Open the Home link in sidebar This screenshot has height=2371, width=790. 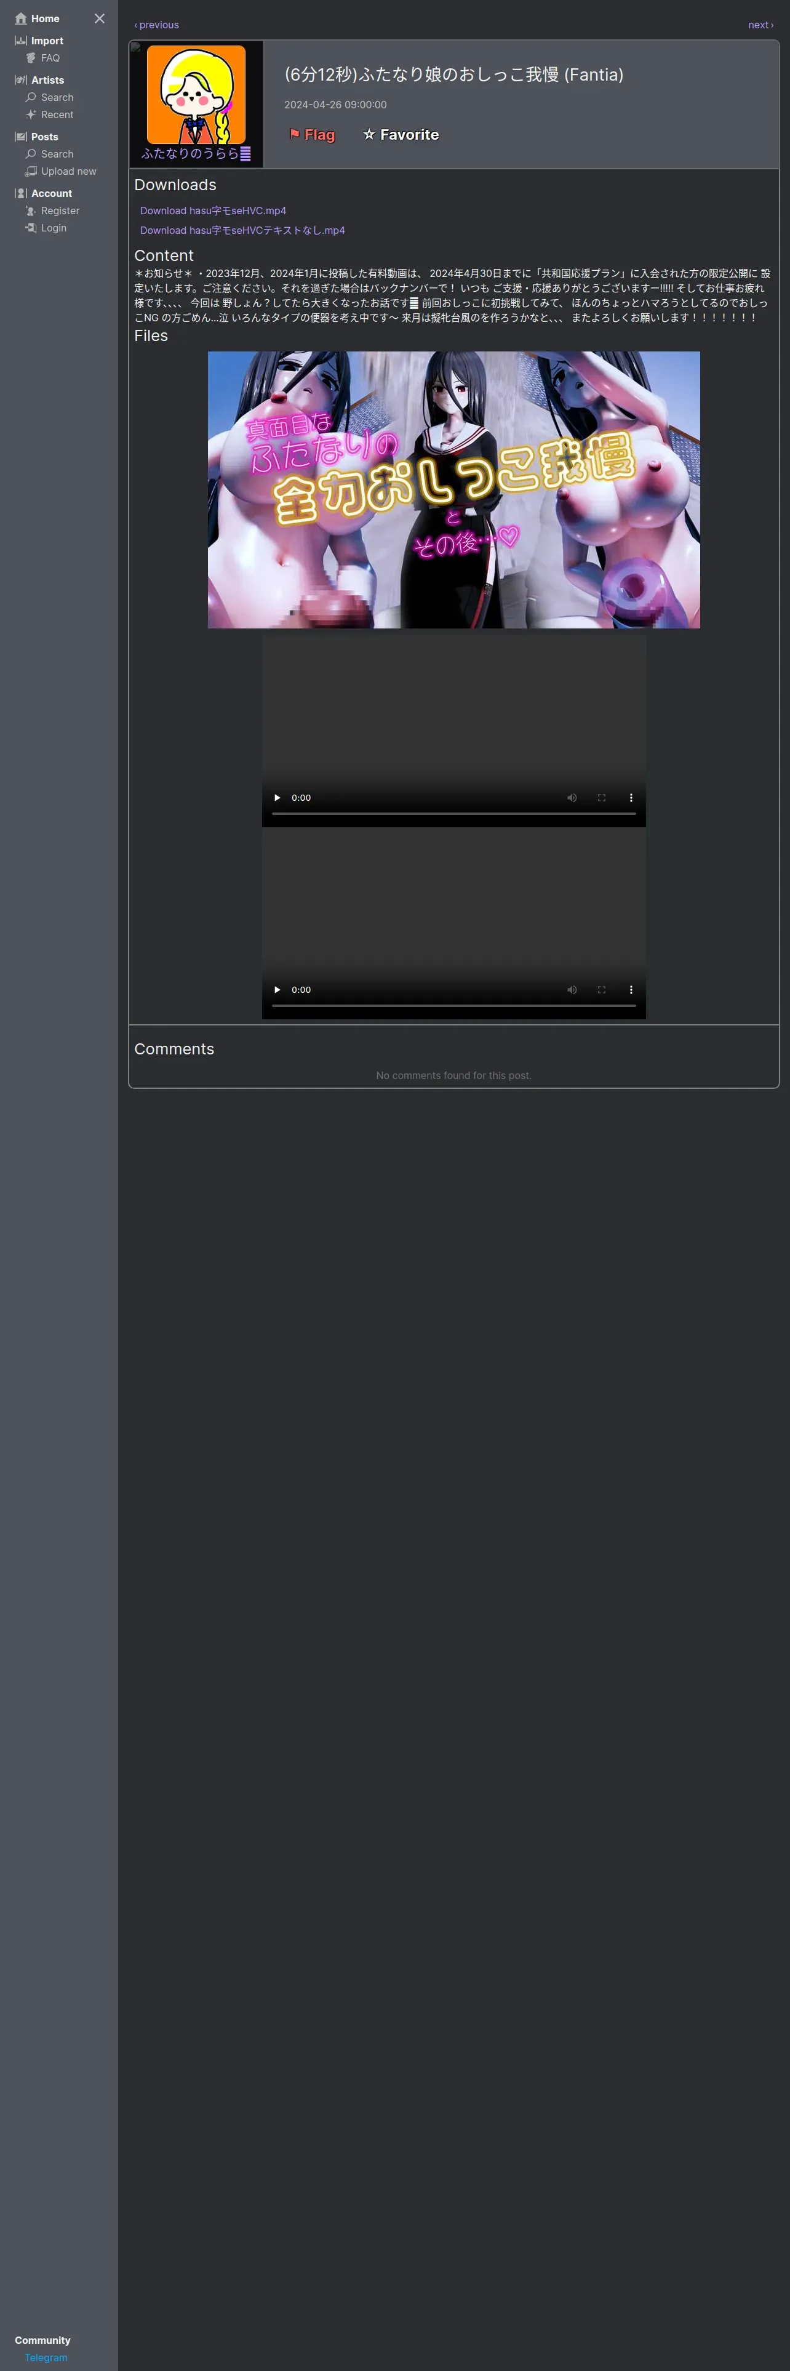click(38, 18)
